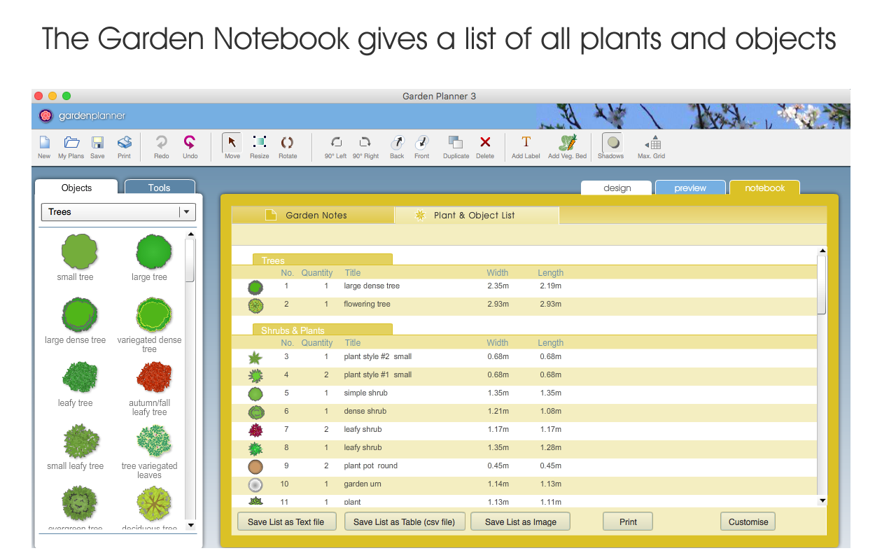Click the Undo arrow icon

point(190,142)
